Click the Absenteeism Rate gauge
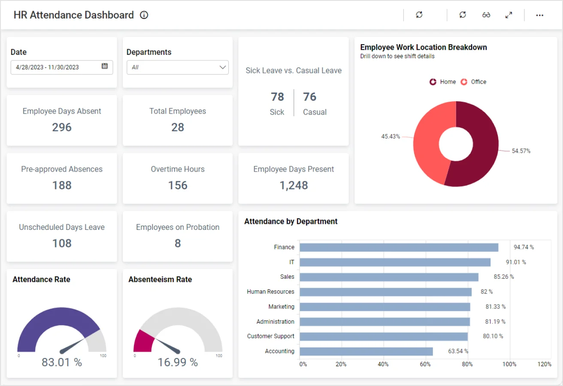Viewport: 563px width, 386px height. 178,330
